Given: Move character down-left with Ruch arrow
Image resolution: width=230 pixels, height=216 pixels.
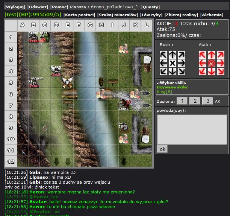Looking at the screenshot, I should tap(163, 71).
